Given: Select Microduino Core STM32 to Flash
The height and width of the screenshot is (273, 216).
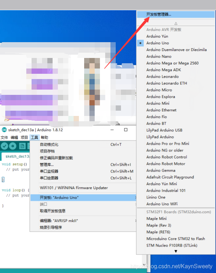Looking at the screenshot, I should tap(176, 239).
